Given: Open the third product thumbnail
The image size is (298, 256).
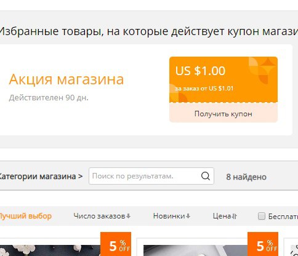Looking at the screenshot, I should [294, 250].
